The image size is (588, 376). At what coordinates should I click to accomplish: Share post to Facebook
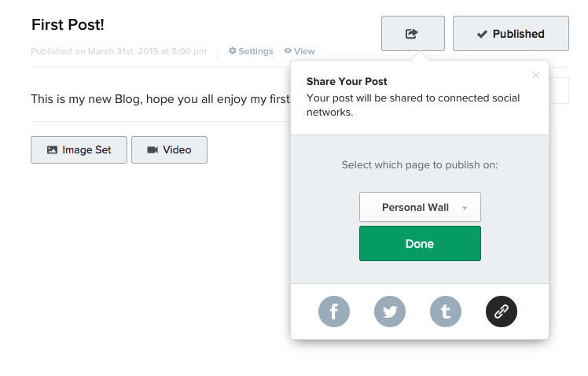[x=333, y=312]
